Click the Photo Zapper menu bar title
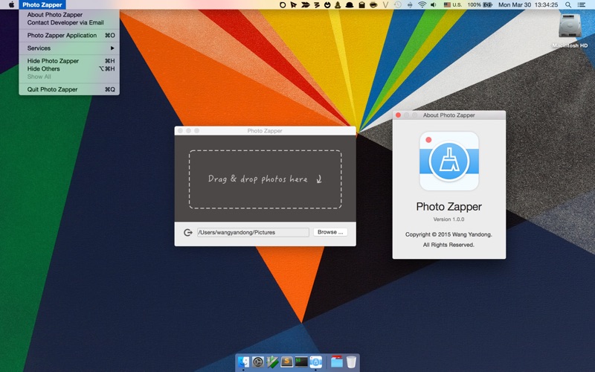This screenshot has width=595, height=372. click(42, 4)
